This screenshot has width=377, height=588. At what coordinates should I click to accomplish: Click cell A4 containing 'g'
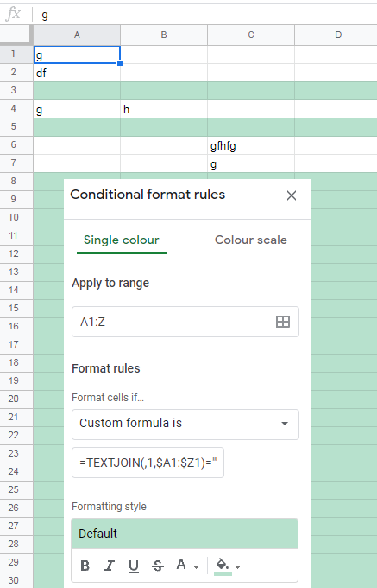(77, 109)
